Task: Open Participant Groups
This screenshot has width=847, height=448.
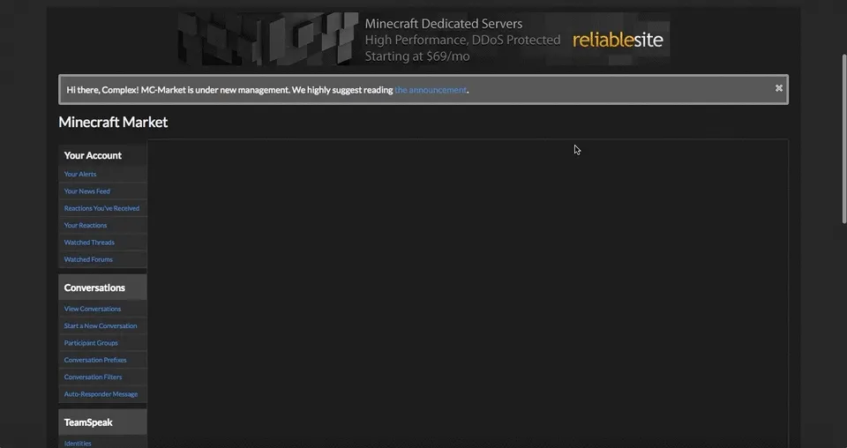Action: click(91, 343)
